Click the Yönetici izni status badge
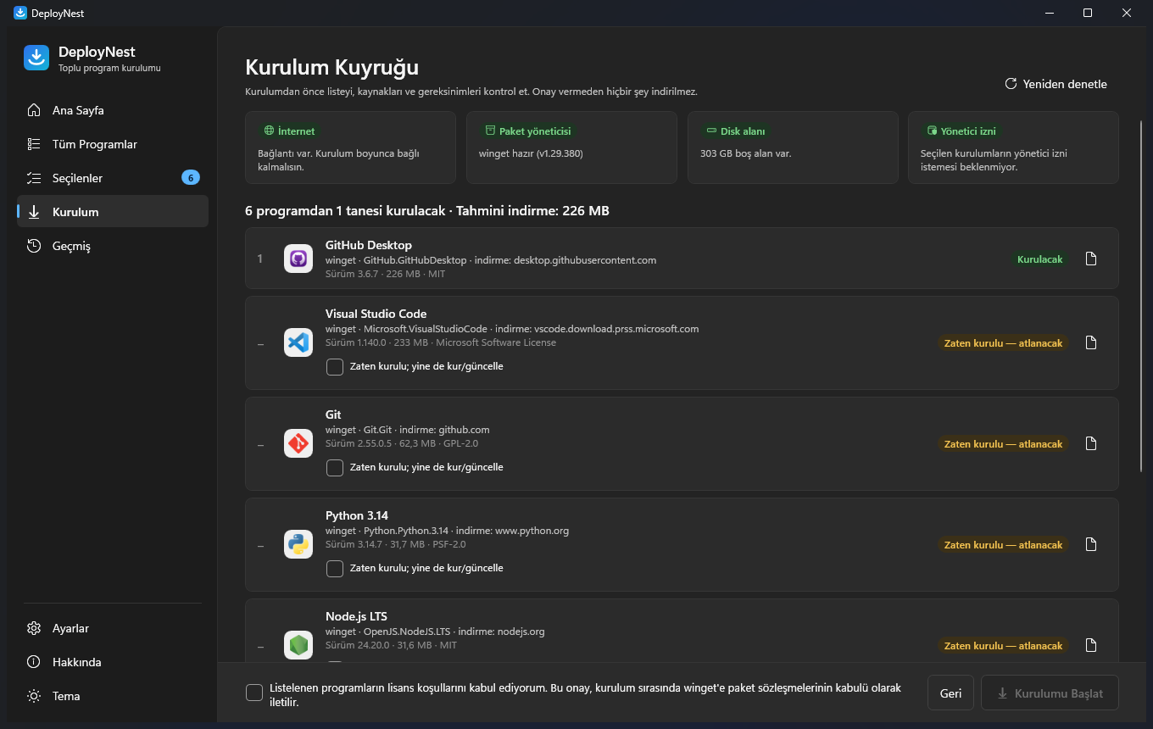Screen dimensions: 1153x729 962,131
